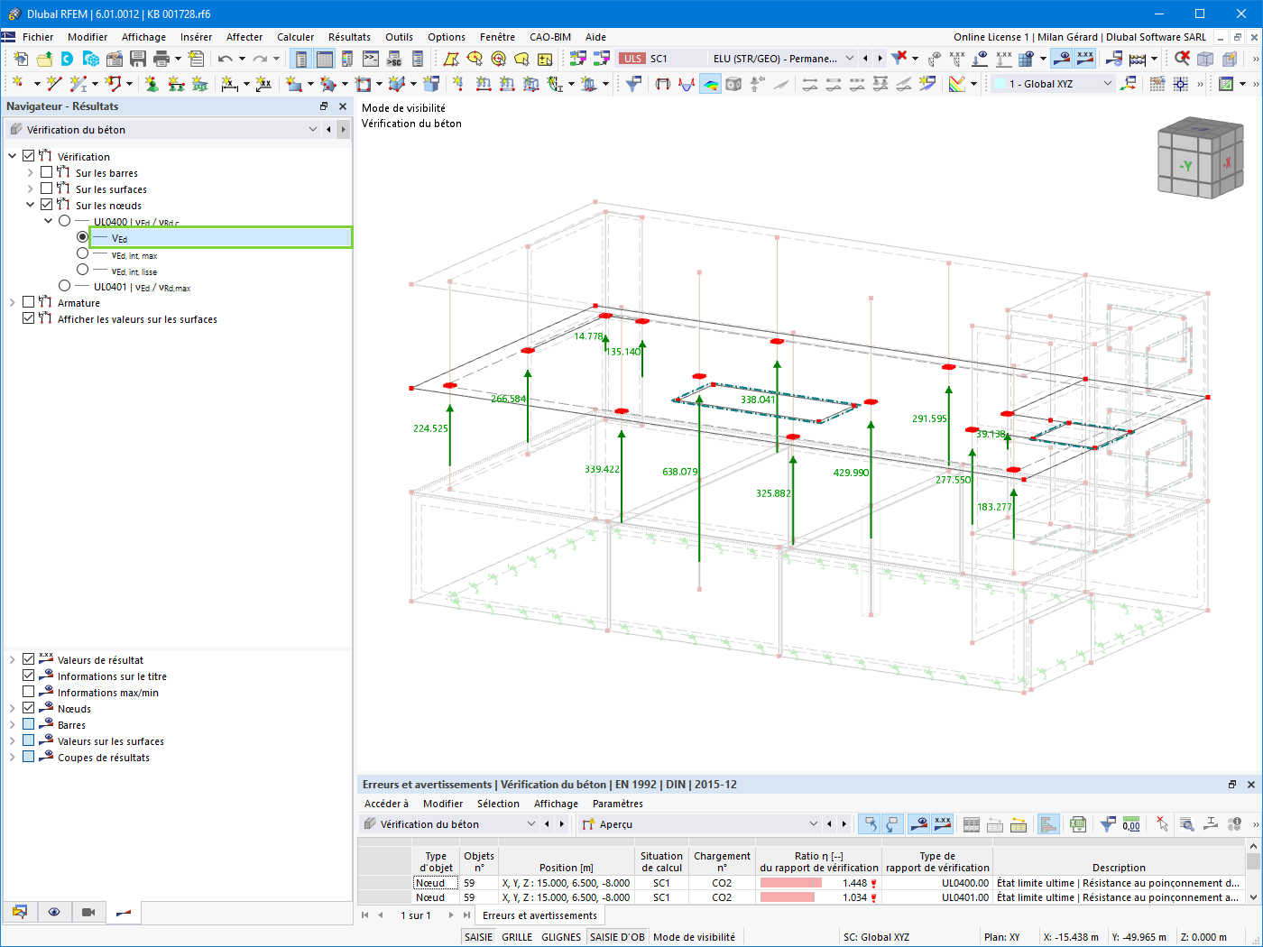Click the work plane grid icon
Screen dimensions: 1263x947
coord(1157,84)
